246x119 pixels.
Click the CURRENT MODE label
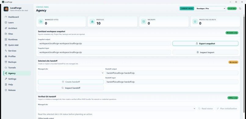click(x=187, y=9)
